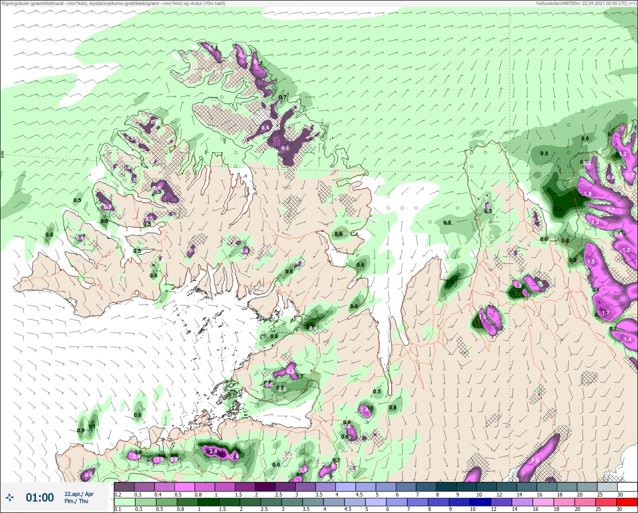Click the header text starting "Rigning/skúrir"
The image size is (638, 513).
pos(113,3)
